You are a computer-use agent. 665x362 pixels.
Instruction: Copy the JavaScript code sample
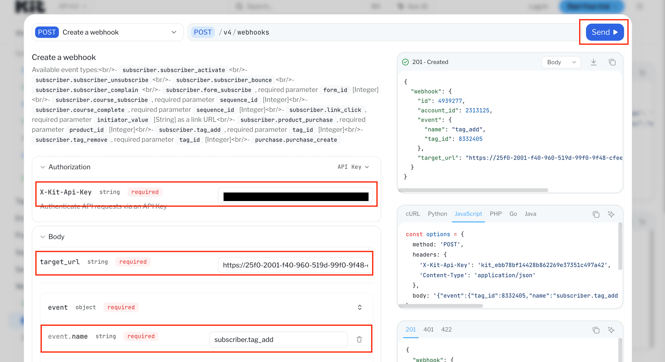596,214
